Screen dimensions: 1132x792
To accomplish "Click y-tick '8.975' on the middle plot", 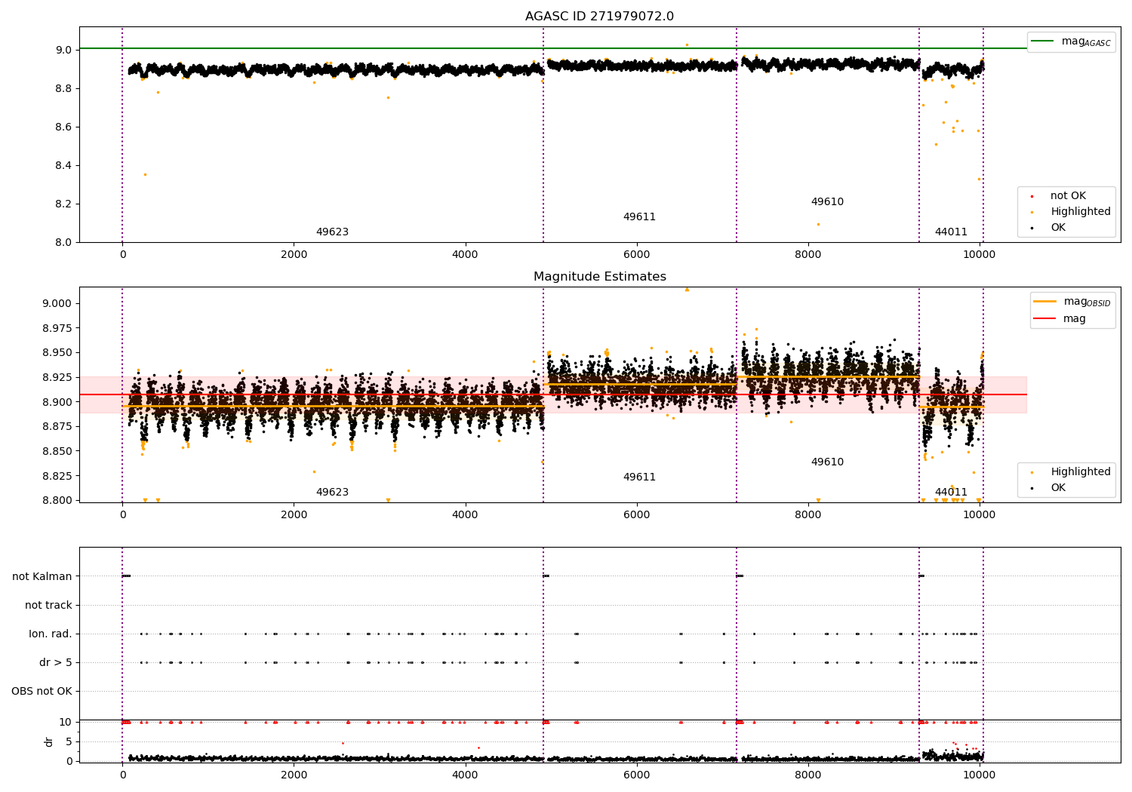I will pyautogui.click(x=57, y=328).
